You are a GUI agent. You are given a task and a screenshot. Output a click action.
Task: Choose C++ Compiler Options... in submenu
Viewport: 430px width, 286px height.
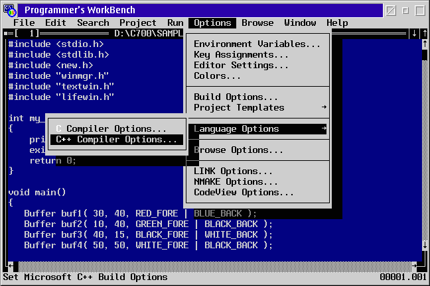(117, 139)
